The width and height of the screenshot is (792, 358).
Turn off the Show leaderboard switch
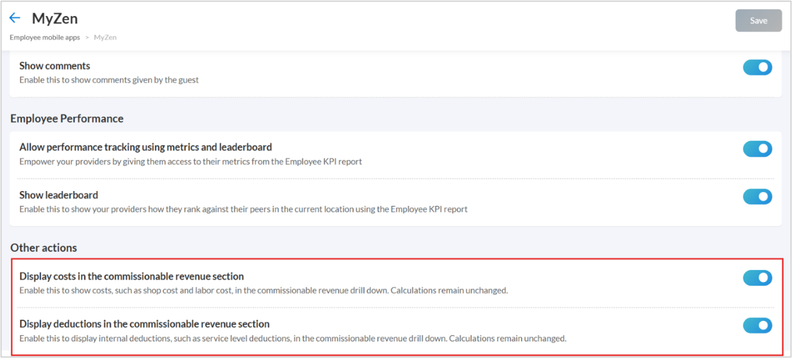coord(757,197)
